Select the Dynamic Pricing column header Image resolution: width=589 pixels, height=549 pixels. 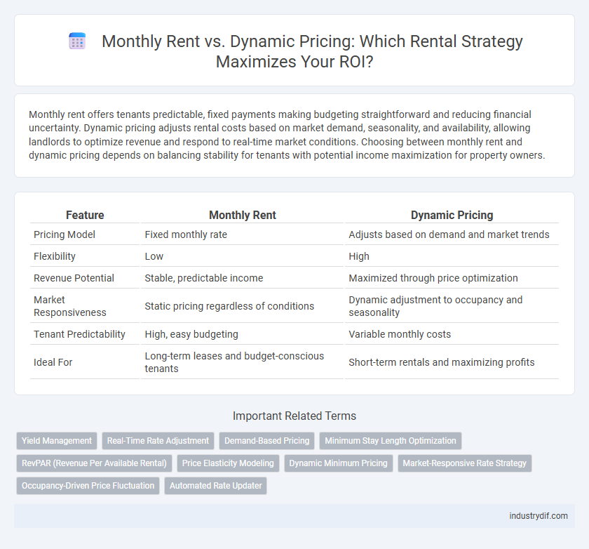pos(452,215)
